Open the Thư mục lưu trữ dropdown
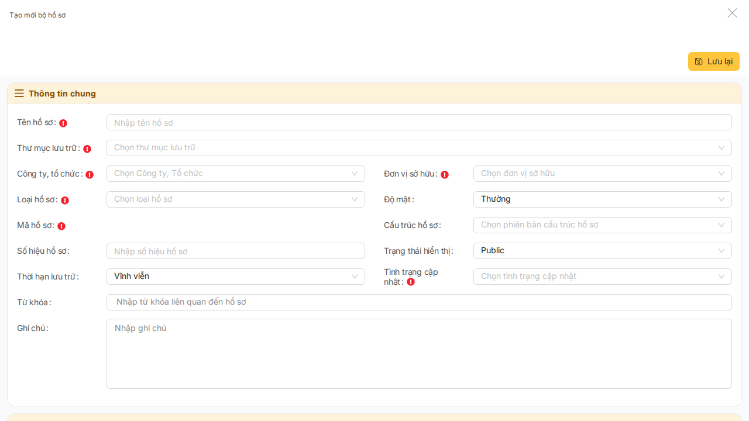This screenshot has height=421, width=749. 418,148
